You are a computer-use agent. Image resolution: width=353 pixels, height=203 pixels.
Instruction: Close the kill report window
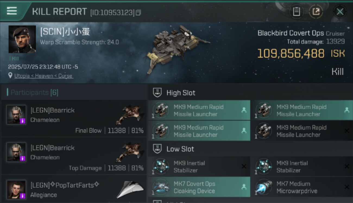(x=340, y=12)
